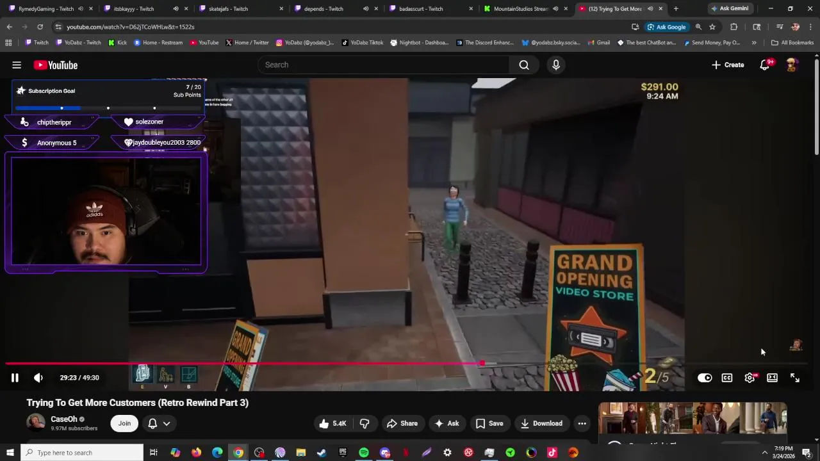Open Steam from the taskbar

(x=322, y=453)
